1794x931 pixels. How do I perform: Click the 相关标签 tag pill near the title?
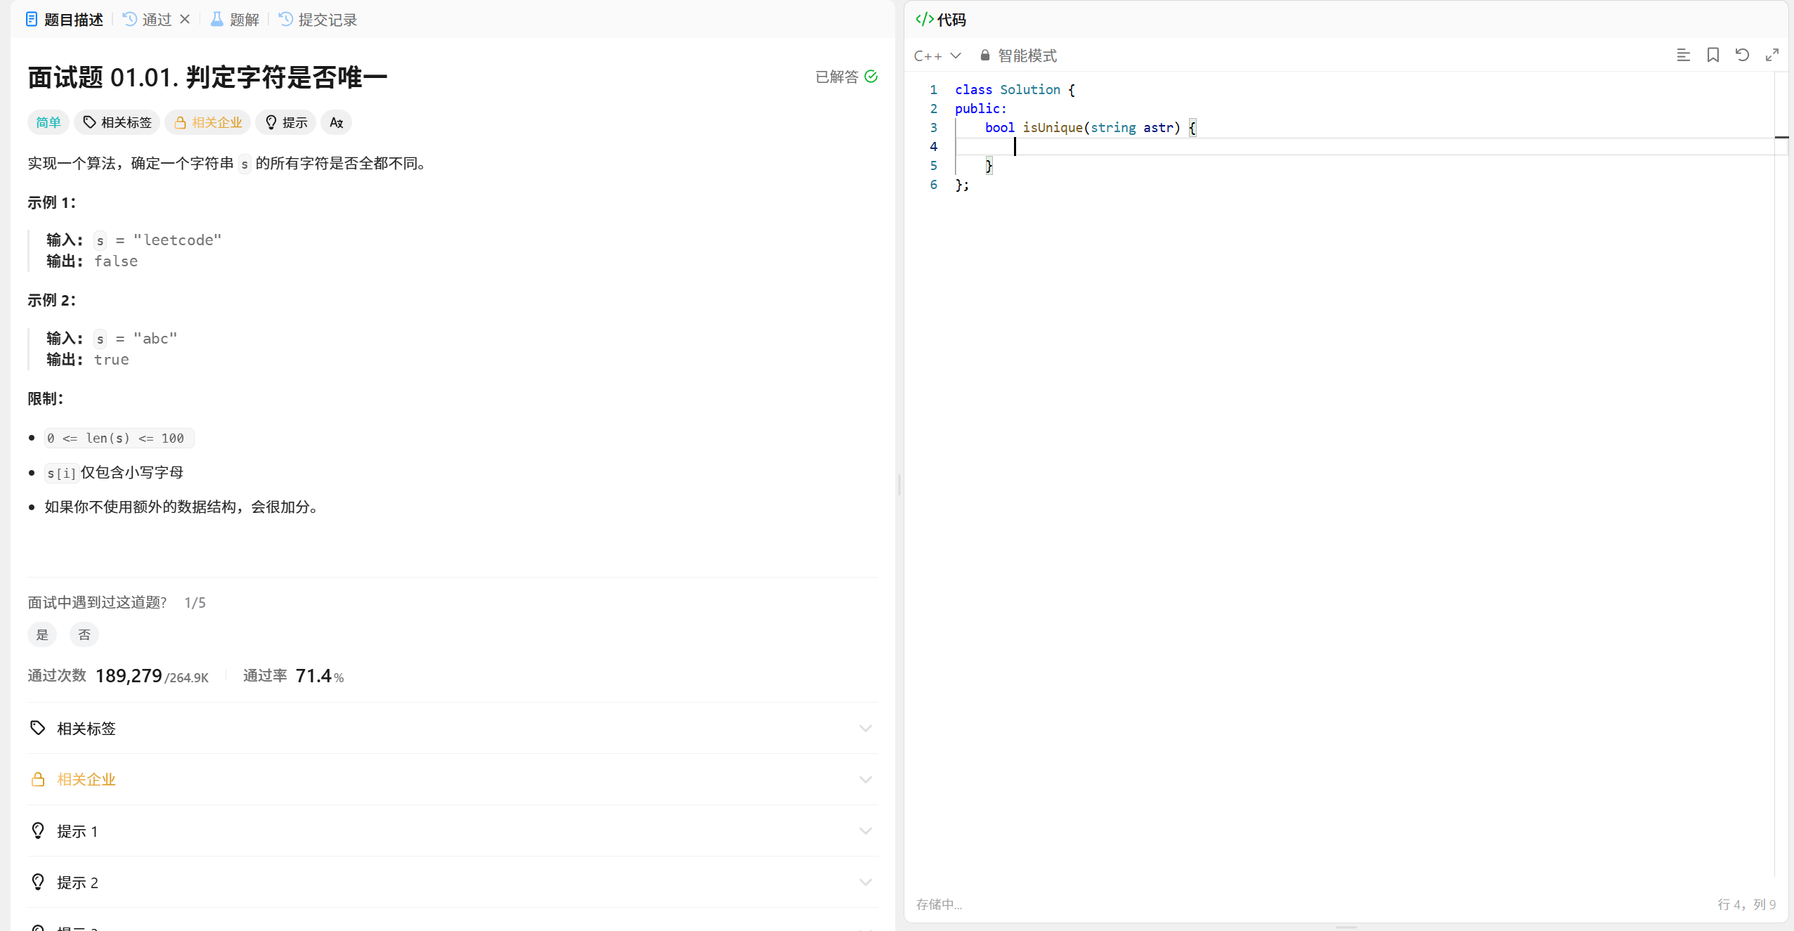(117, 122)
